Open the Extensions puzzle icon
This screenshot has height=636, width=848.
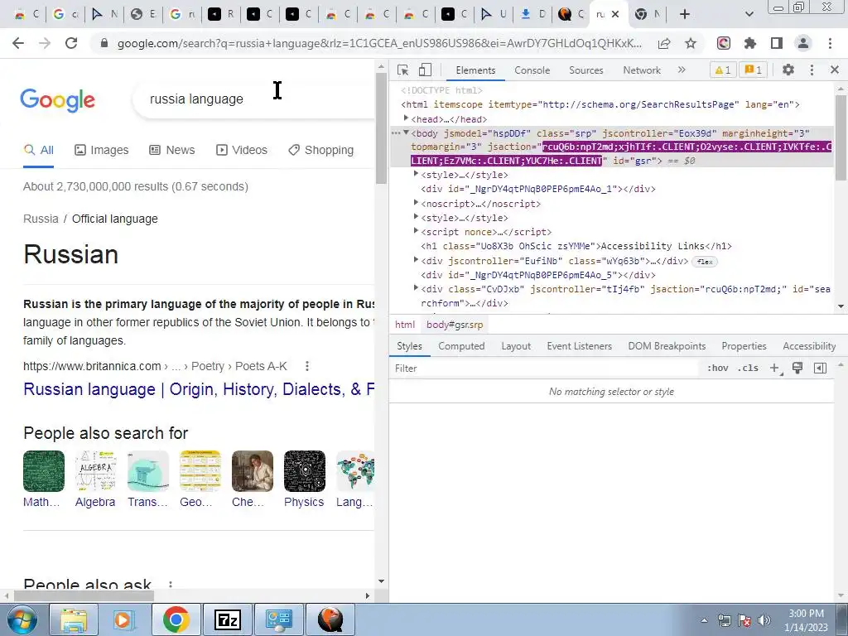(750, 43)
